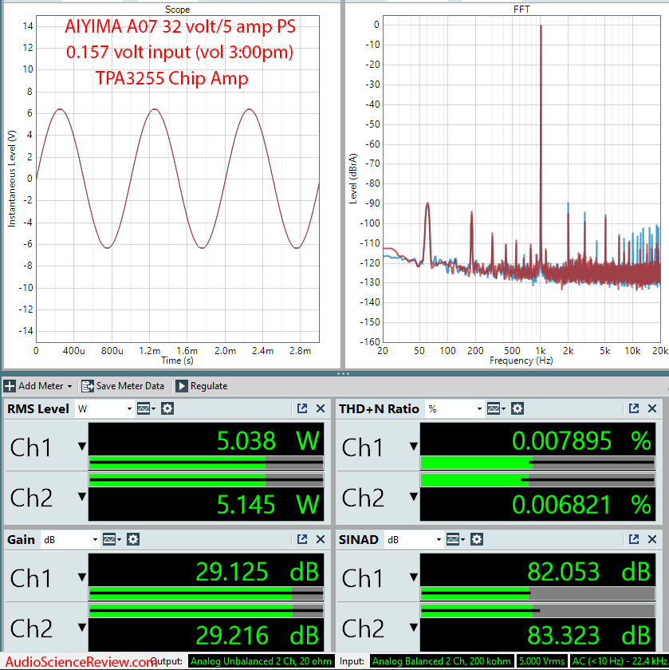Select the 0.007895 % reading

coord(581,440)
